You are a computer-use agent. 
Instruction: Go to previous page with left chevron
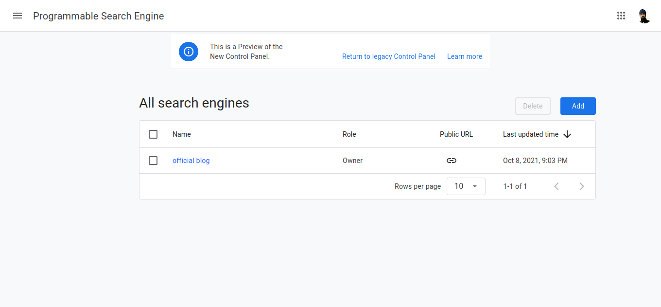[557, 186]
